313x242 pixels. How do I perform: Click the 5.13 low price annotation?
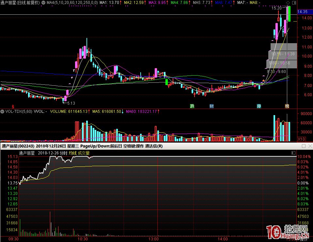tap(71, 103)
